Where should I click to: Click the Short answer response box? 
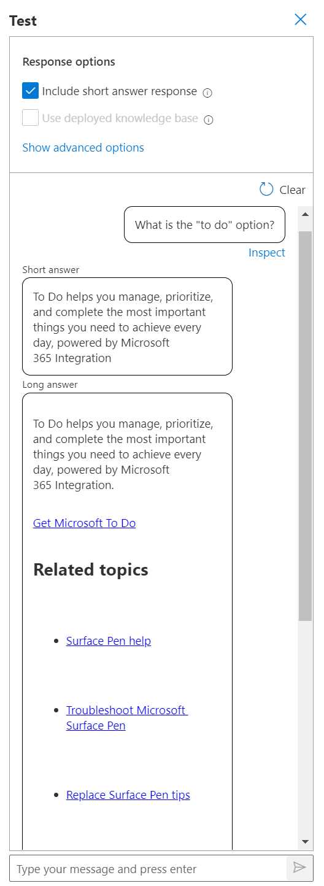127,326
